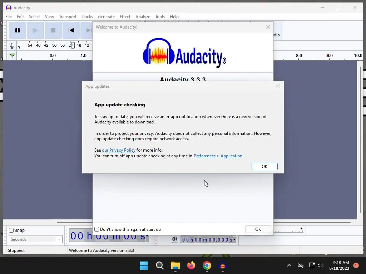Viewport: 366px width, 274px height.
Task: Open the Tools menu
Action: (x=160, y=17)
